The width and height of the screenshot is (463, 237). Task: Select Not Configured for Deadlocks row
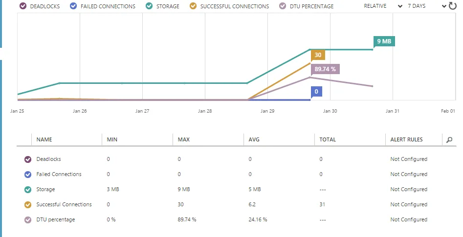pos(409,159)
